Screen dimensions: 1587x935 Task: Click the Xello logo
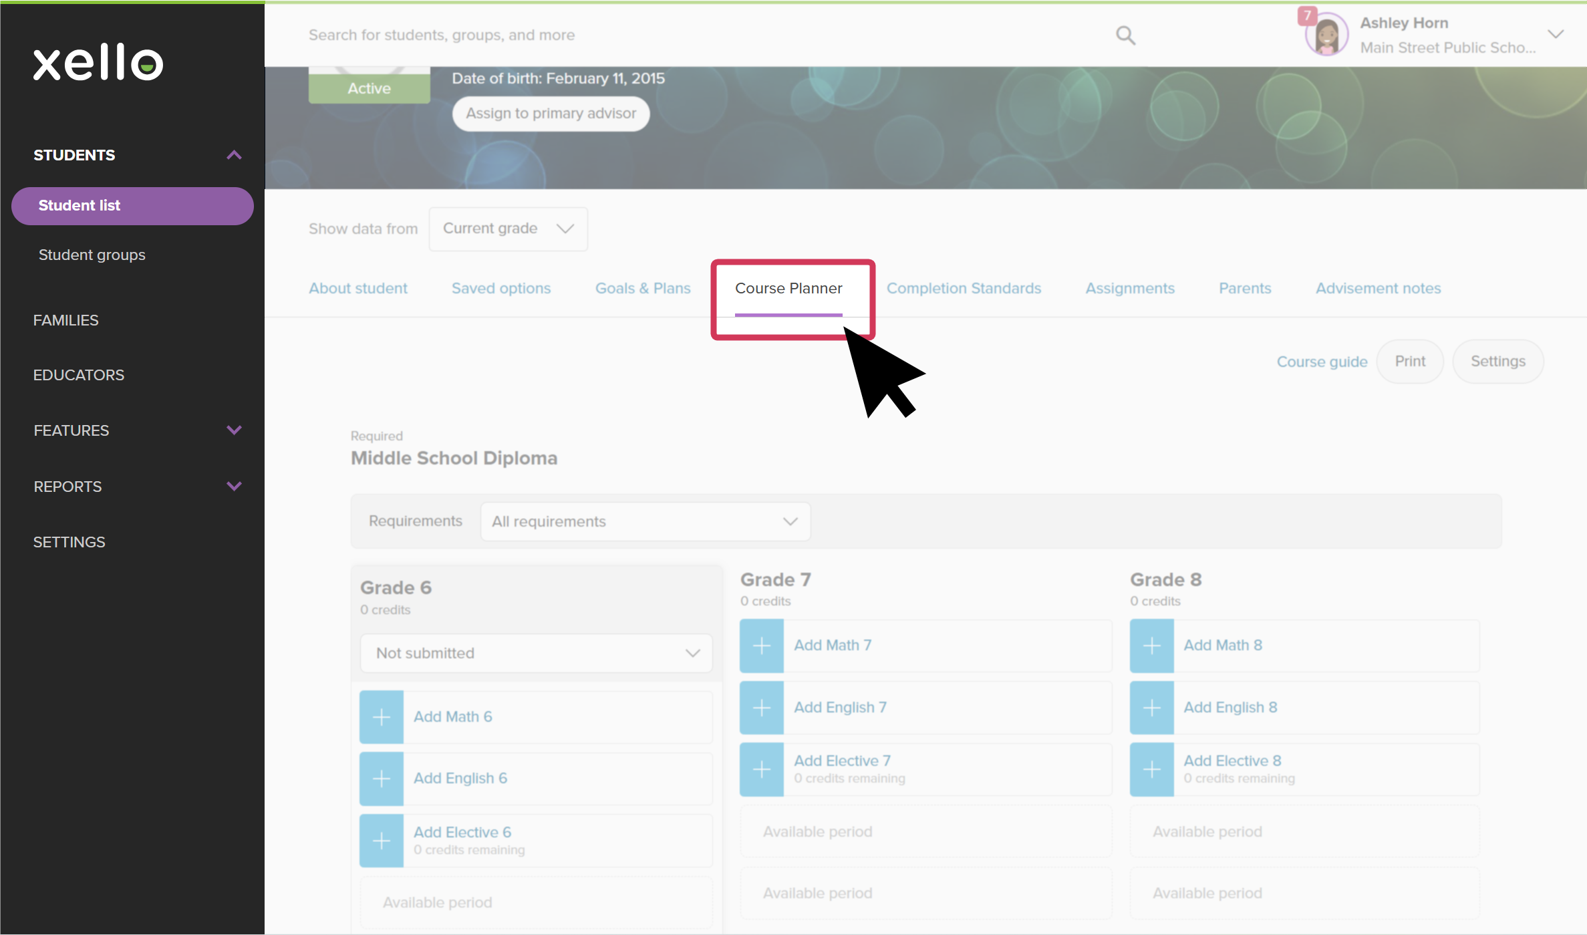(98, 63)
